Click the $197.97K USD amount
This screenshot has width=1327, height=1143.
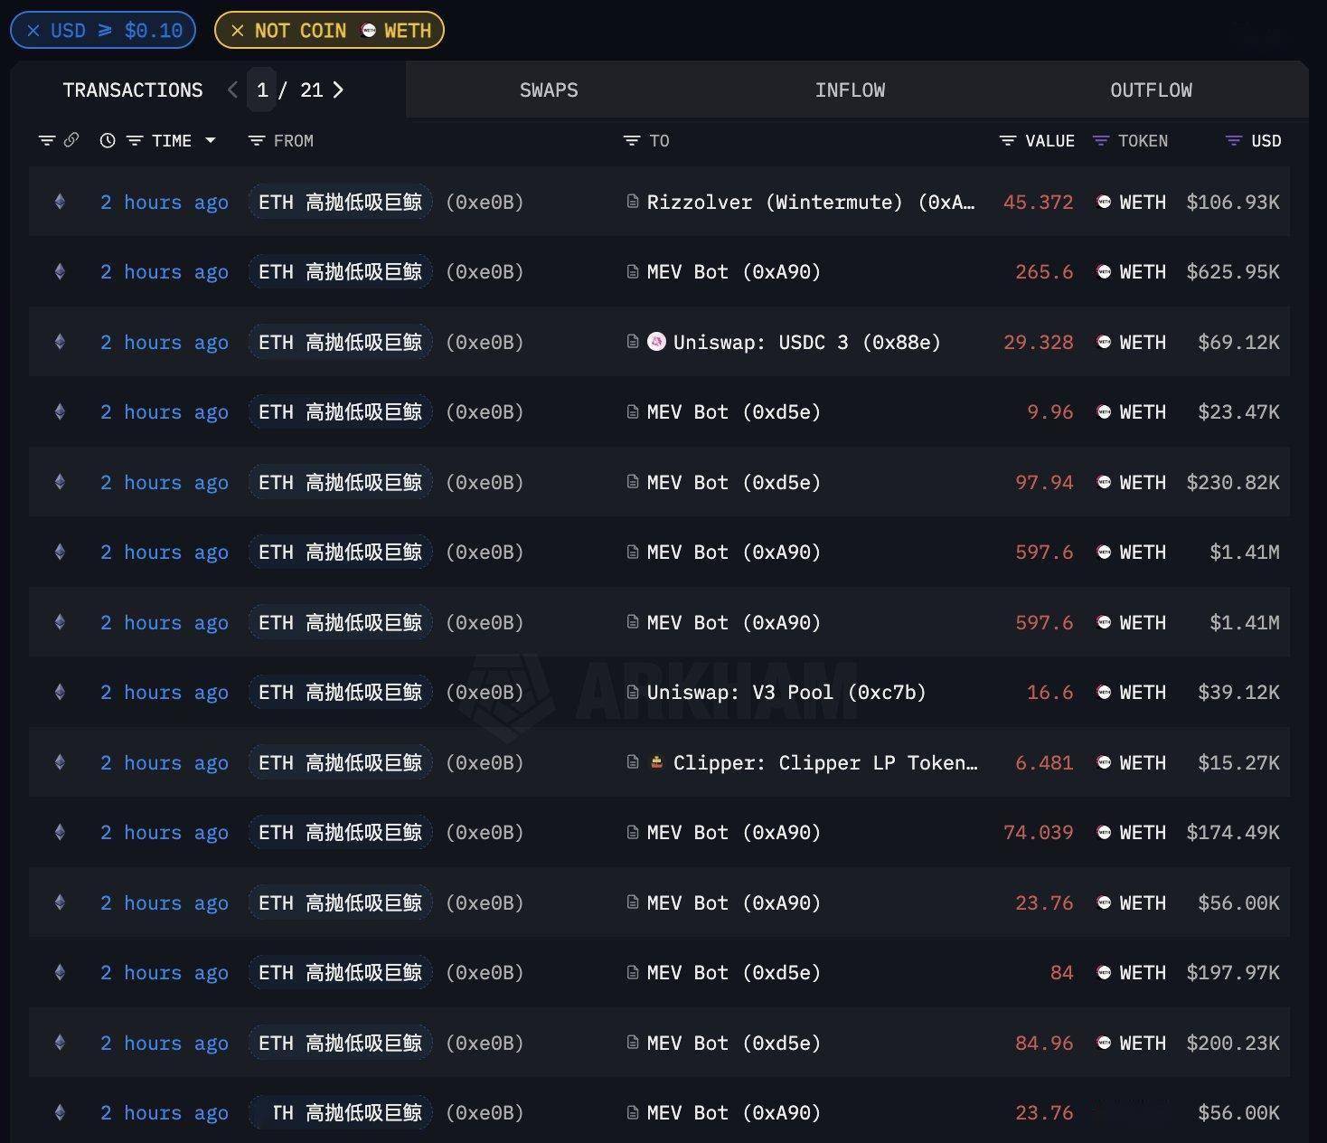(x=1233, y=972)
